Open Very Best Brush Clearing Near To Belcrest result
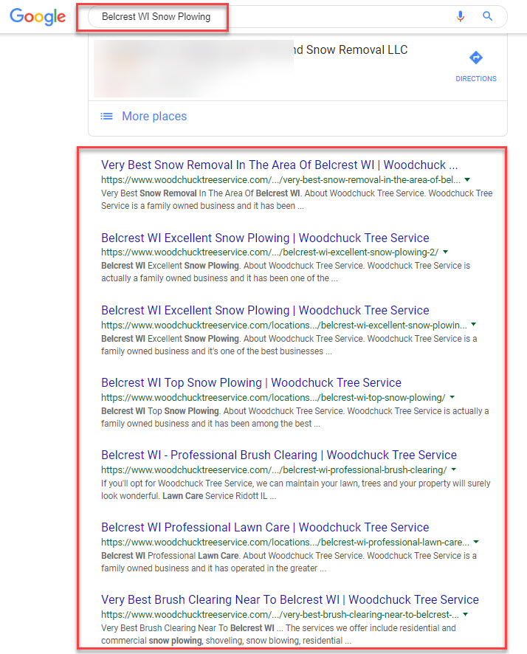527x654 pixels. tap(290, 599)
